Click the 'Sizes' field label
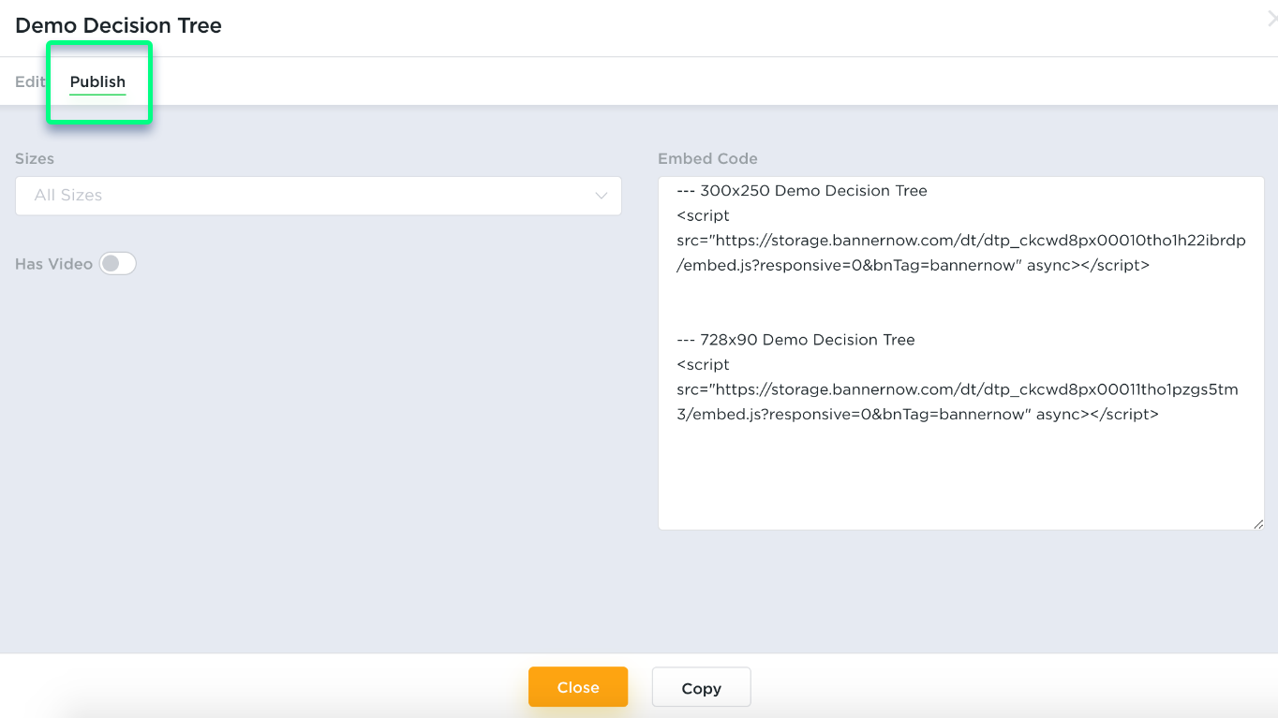 click(x=35, y=159)
